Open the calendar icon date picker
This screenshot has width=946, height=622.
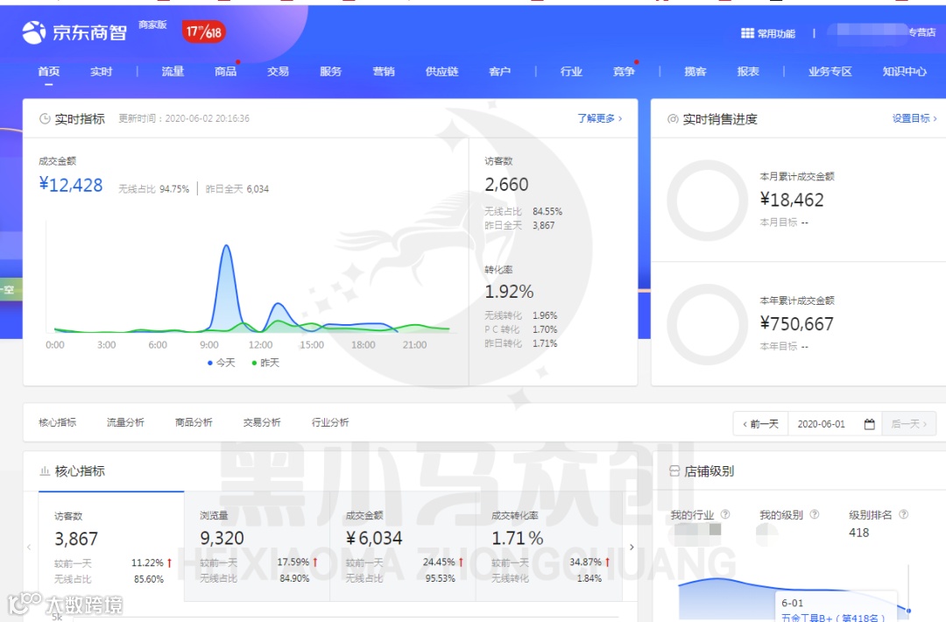click(870, 424)
